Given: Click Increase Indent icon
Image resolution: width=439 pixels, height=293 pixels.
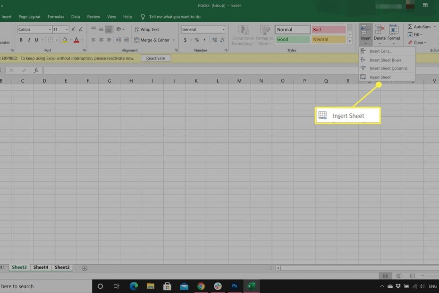Looking at the screenshot, I should pos(126,40).
